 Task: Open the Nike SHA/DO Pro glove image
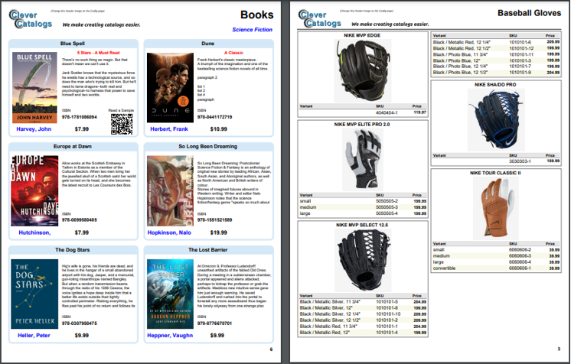click(x=496, y=120)
